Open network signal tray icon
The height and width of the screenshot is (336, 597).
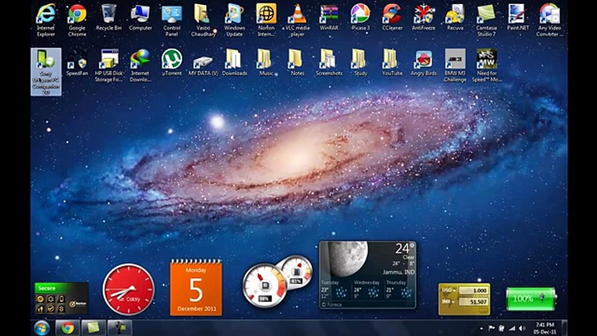[x=512, y=328]
